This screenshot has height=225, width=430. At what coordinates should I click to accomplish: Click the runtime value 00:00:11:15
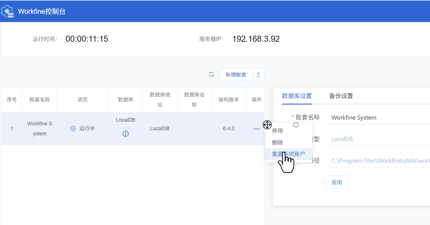coord(87,39)
